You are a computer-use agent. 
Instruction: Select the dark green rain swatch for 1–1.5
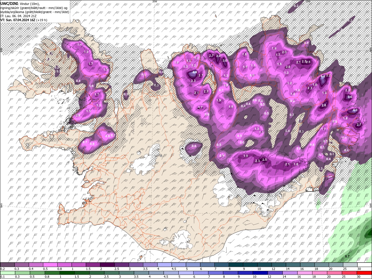point(67,273)
